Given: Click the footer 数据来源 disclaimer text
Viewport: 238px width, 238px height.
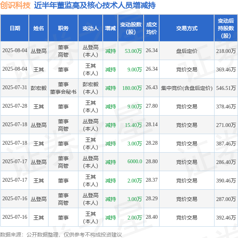Looking at the screenshot, I should (61, 235).
